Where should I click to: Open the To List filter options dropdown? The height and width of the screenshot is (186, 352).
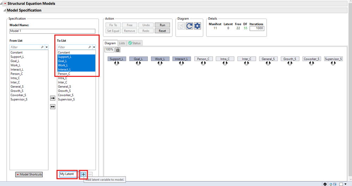coord(94,47)
